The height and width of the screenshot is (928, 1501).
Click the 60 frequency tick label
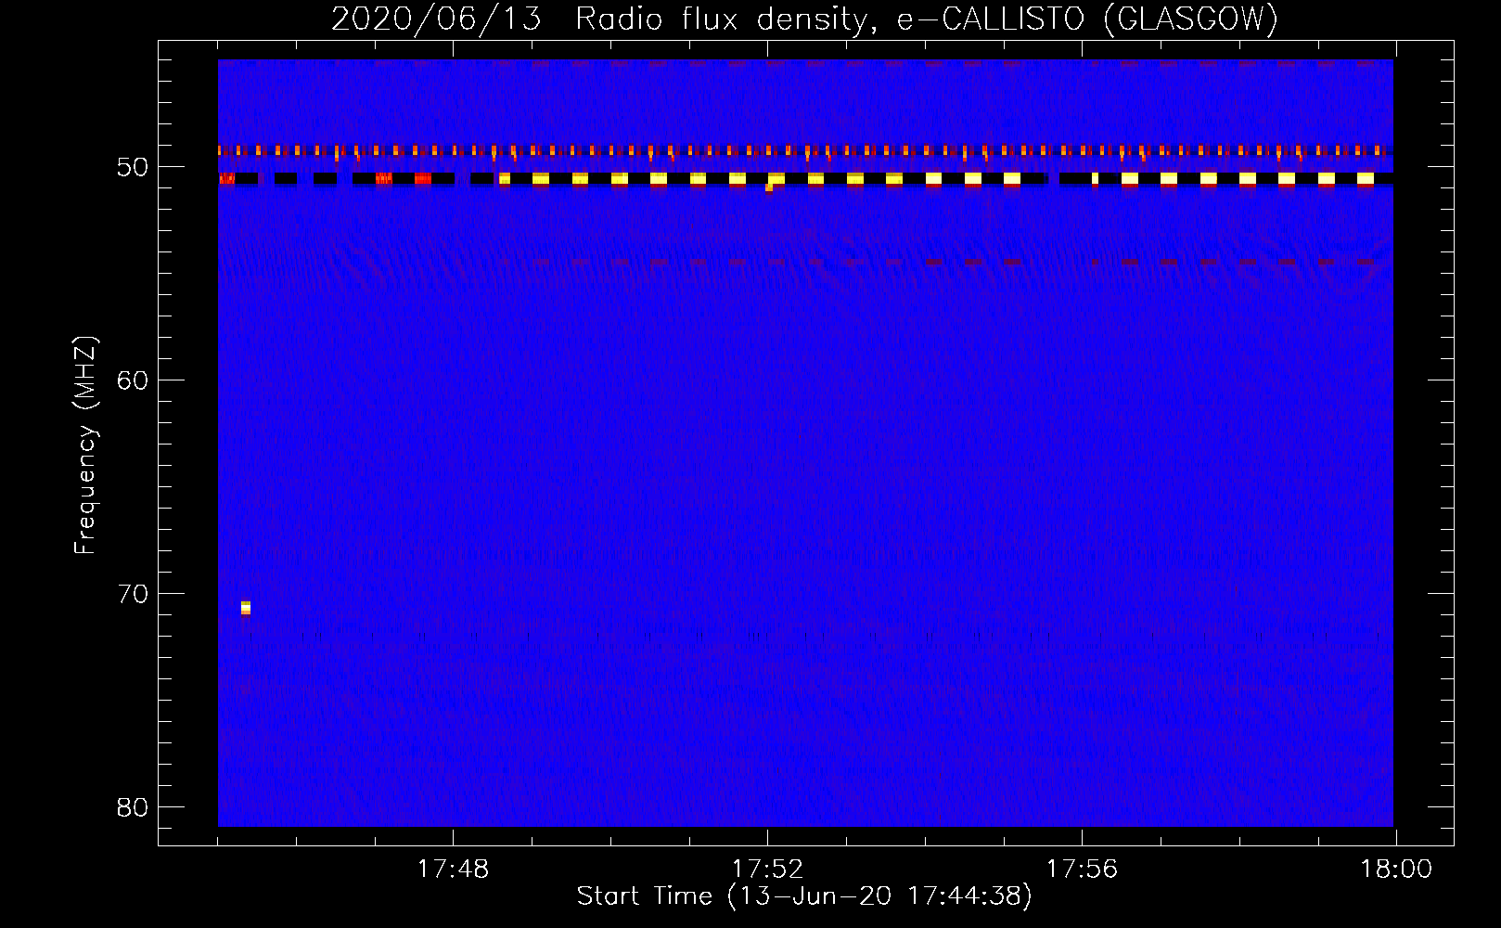click(x=134, y=380)
